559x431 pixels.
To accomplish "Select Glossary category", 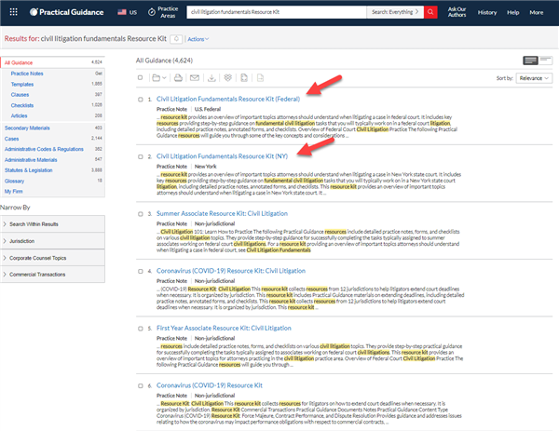I will point(14,181).
